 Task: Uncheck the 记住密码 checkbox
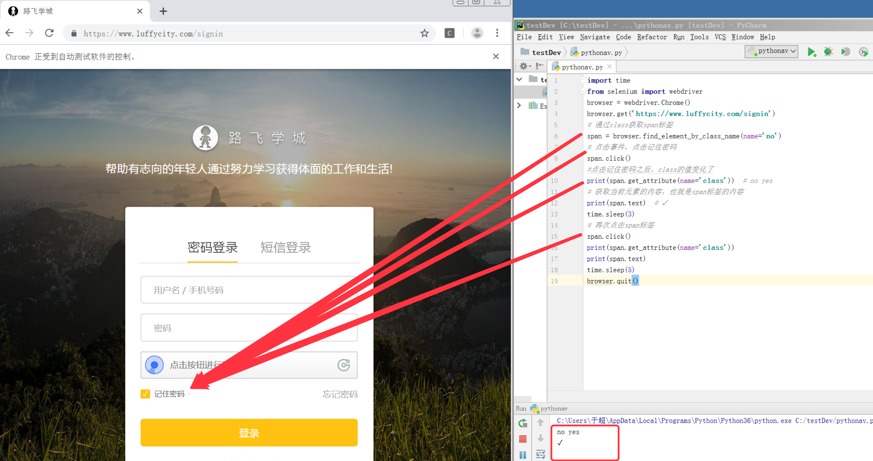point(145,394)
